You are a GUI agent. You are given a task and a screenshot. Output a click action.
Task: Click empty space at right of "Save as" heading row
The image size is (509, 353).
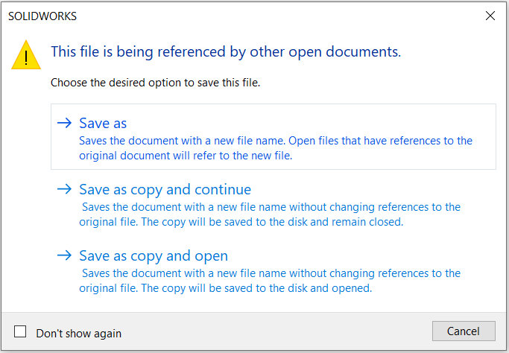(335, 123)
